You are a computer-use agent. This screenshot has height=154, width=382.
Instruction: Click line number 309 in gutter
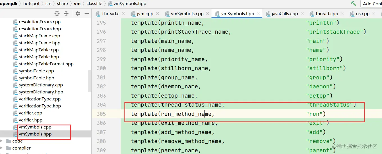[101, 150]
